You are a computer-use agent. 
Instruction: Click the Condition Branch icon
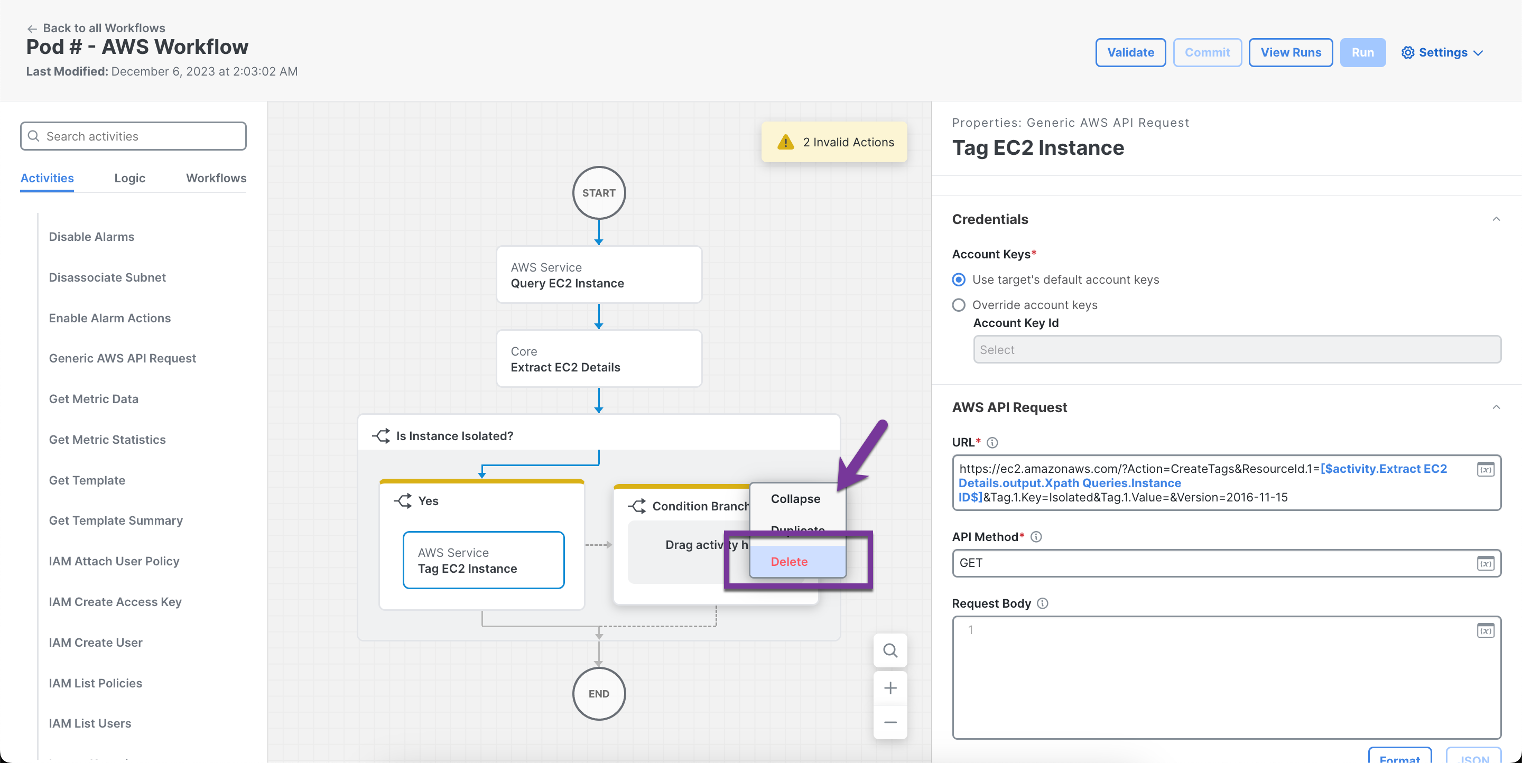pos(637,506)
